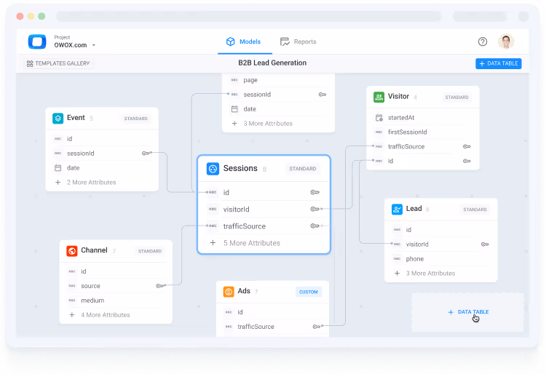Image resolution: width=546 pixels, height=374 pixels.
Task: Click the key icon on Sessions id
Action: pyautogui.click(x=314, y=192)
